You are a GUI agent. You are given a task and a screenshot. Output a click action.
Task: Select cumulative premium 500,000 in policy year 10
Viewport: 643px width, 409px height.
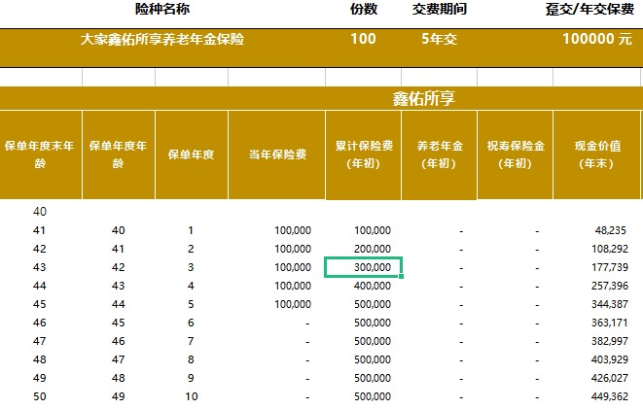click(373, 396)
